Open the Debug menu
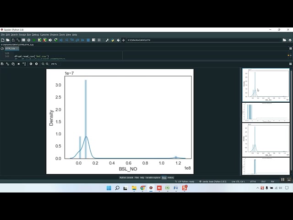The height and width of the screenshot is (220, 293). [x=35, y=35]
